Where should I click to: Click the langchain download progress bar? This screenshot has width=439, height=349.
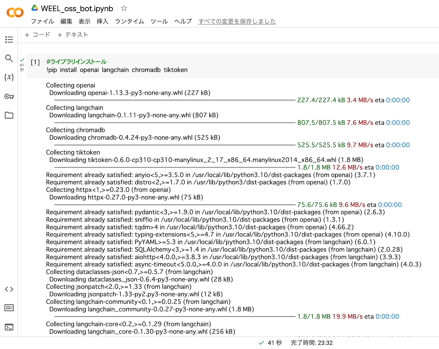click(x=175, y=123)
